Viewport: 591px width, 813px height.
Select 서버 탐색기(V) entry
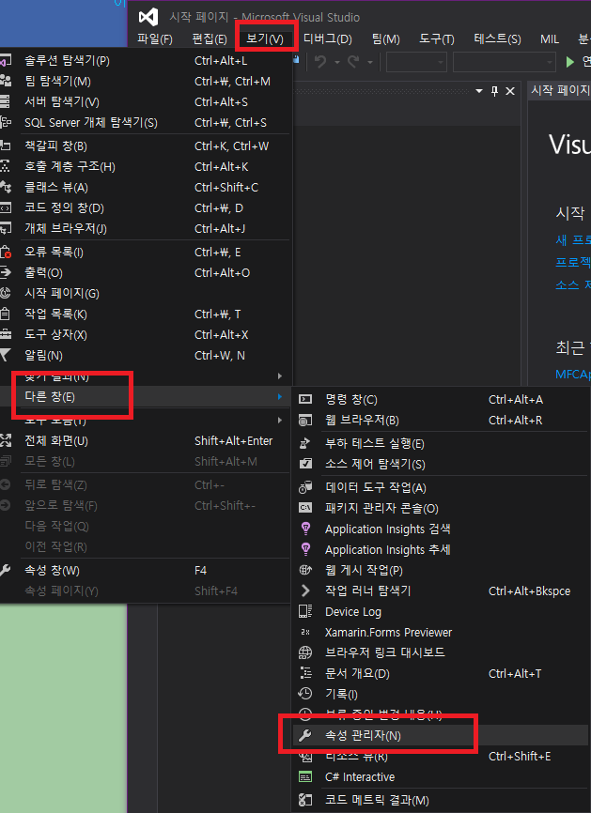pos(146,102)
